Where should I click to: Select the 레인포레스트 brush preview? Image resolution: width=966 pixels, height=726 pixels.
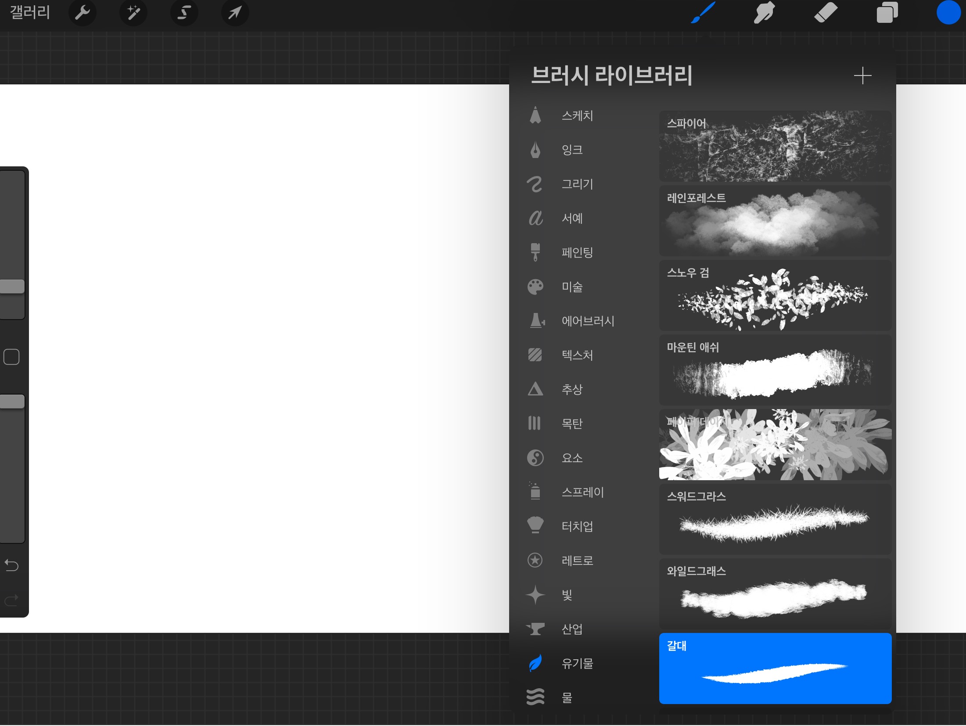[x=775, y=221]
